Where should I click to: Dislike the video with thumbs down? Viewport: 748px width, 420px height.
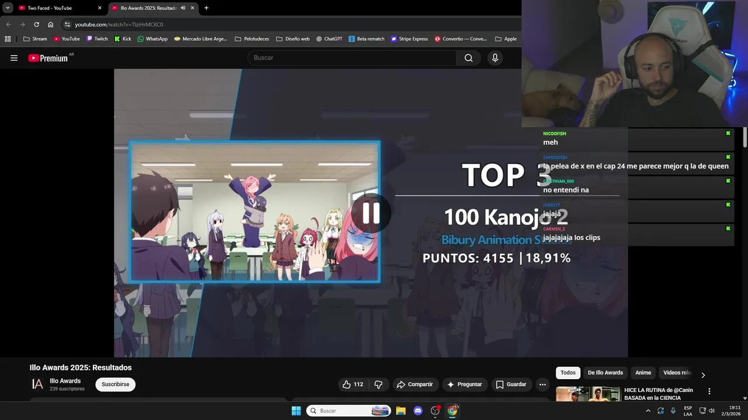tap(379, 384)
